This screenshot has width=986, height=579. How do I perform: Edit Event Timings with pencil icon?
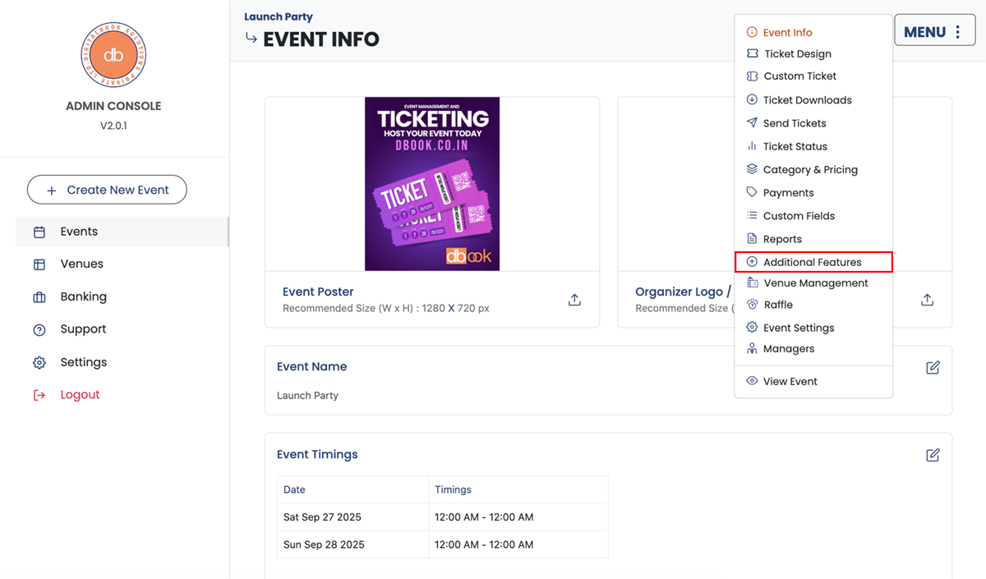pyautogui.click(x=933, y=455)
